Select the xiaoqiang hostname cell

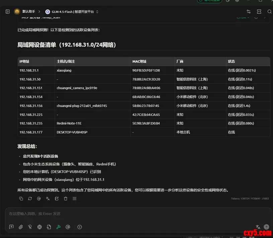coord(93,70)
